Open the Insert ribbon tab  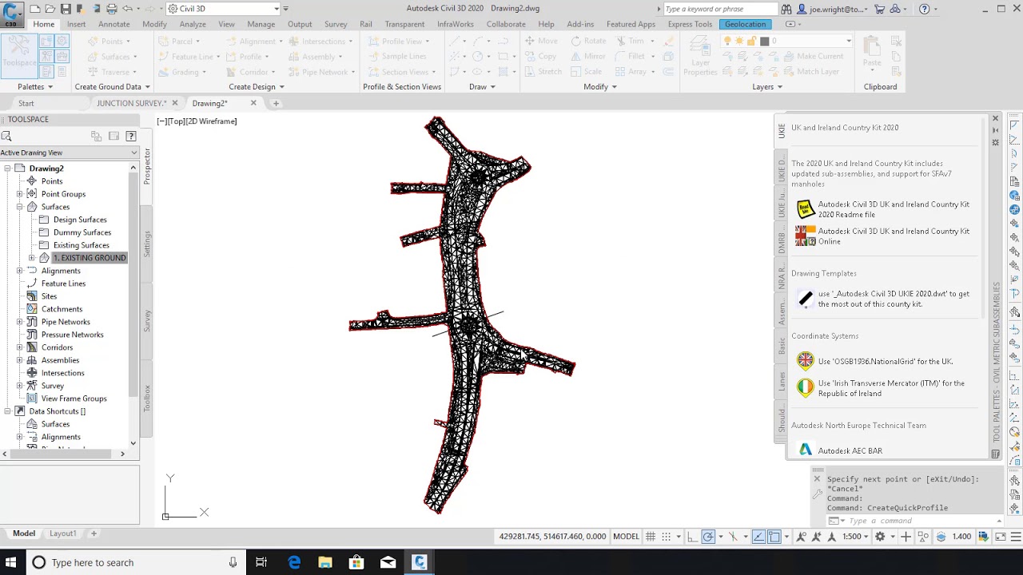76,24
